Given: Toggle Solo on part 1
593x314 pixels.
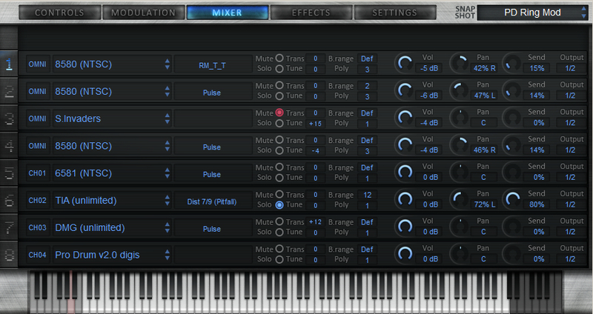Looking at the screenshot, I should click(279, 69).
